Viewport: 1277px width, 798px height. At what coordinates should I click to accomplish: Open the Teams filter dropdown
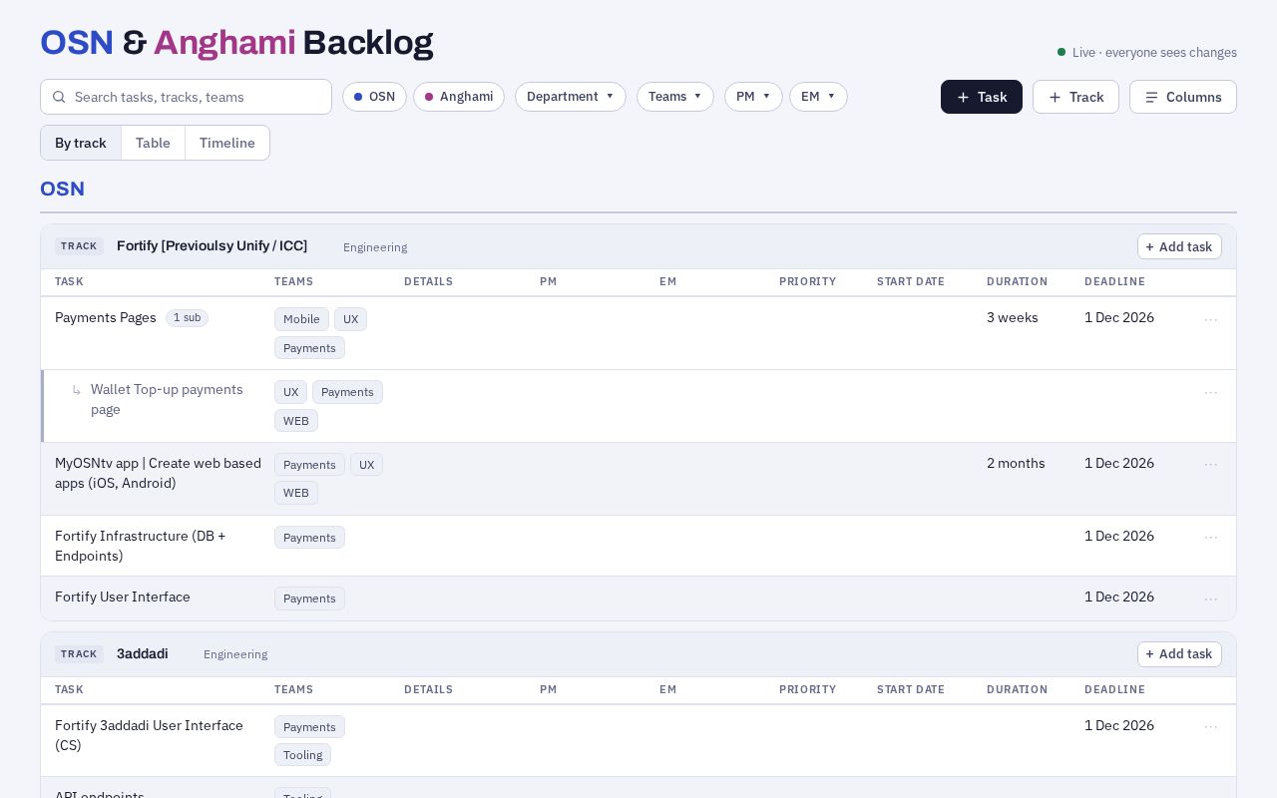click(x=675, y=97)
